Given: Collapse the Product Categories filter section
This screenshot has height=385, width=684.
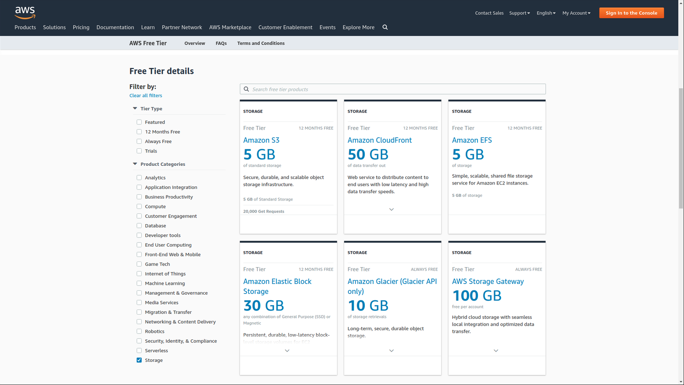Looking at the screenshot, I should pos(135,164).
